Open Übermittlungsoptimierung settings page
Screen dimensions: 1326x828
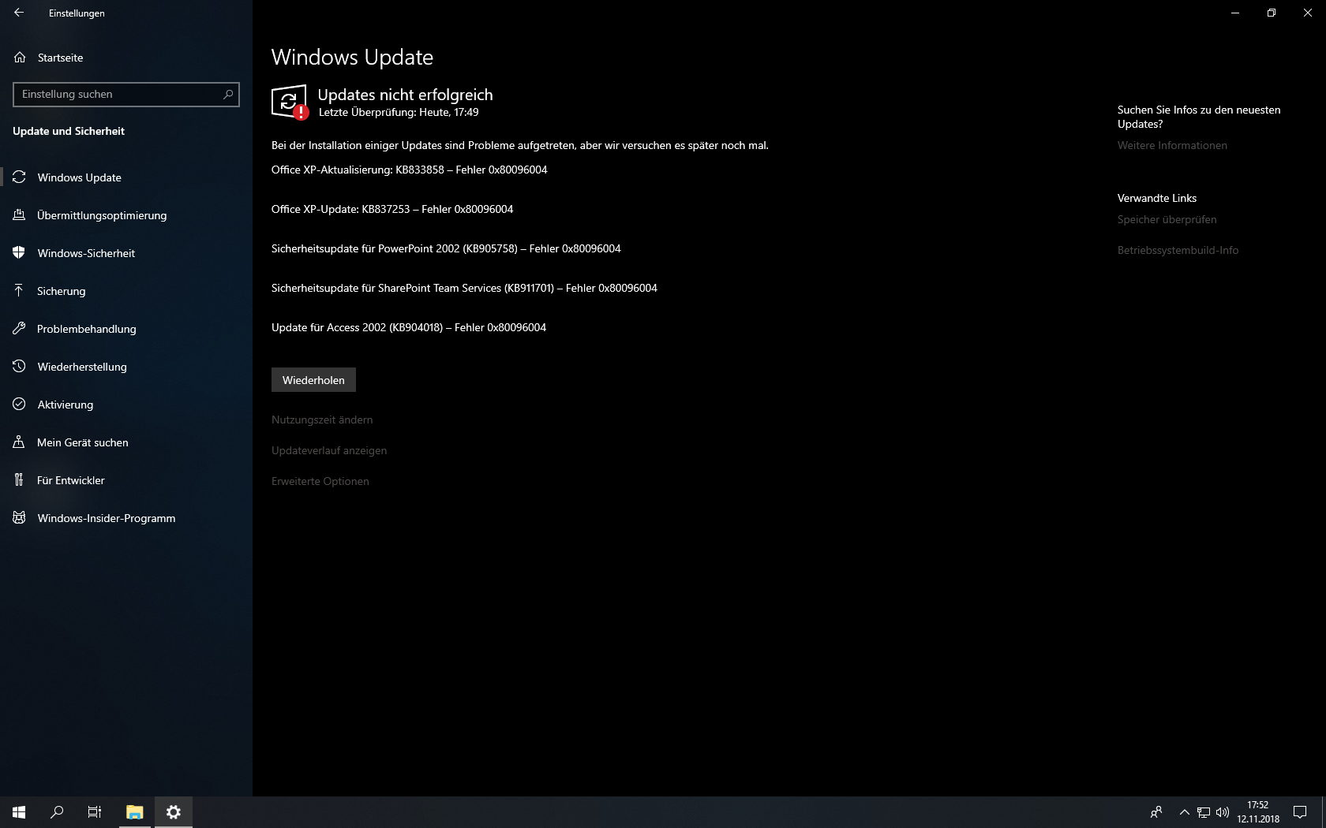tap(126, 215)
